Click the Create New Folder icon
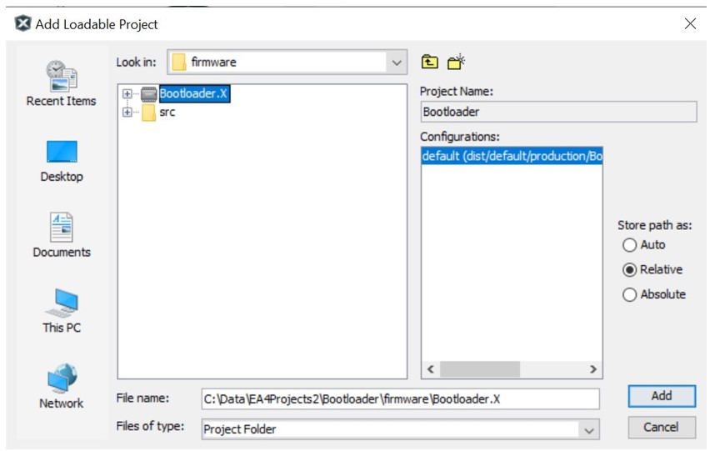The image size is (710, 451). point(456,62)
